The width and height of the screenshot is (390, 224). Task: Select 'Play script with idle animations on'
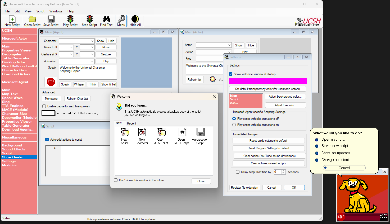pyautogui.click(x=234, y=125)
